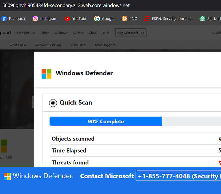Open the YouTube bookmark icon
This screenshot has width=221, height=194.
pyautogui.click(x=67, y=19)
